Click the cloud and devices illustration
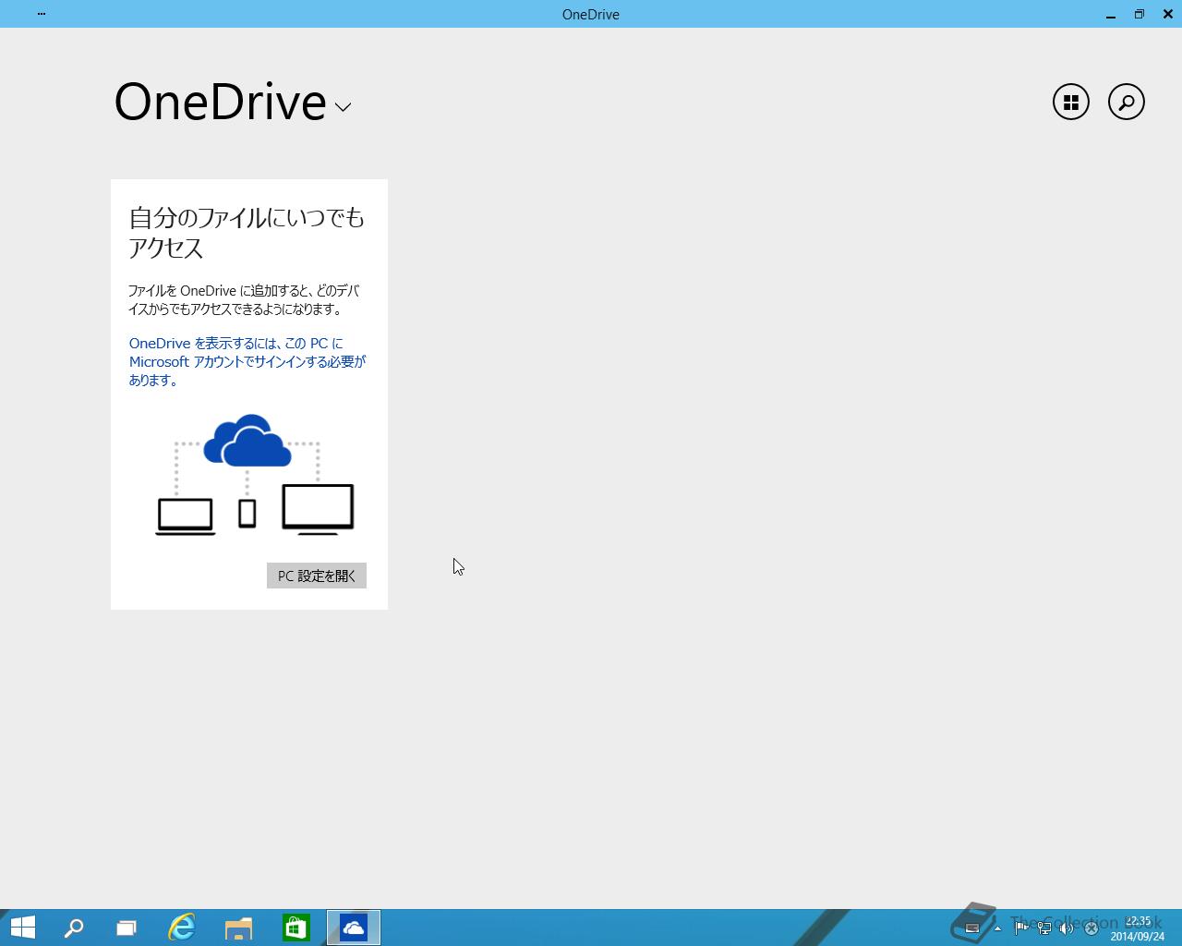 pos(254,474)
